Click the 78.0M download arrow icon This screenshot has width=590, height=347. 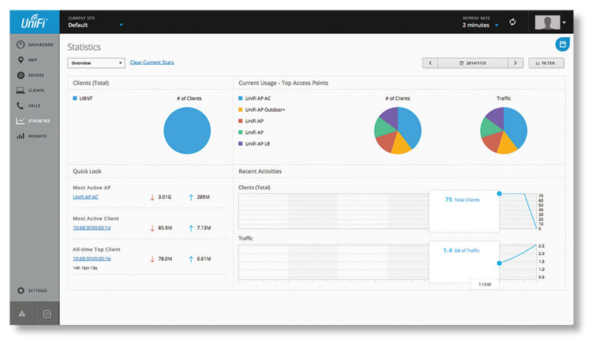[x=153, y=259]
